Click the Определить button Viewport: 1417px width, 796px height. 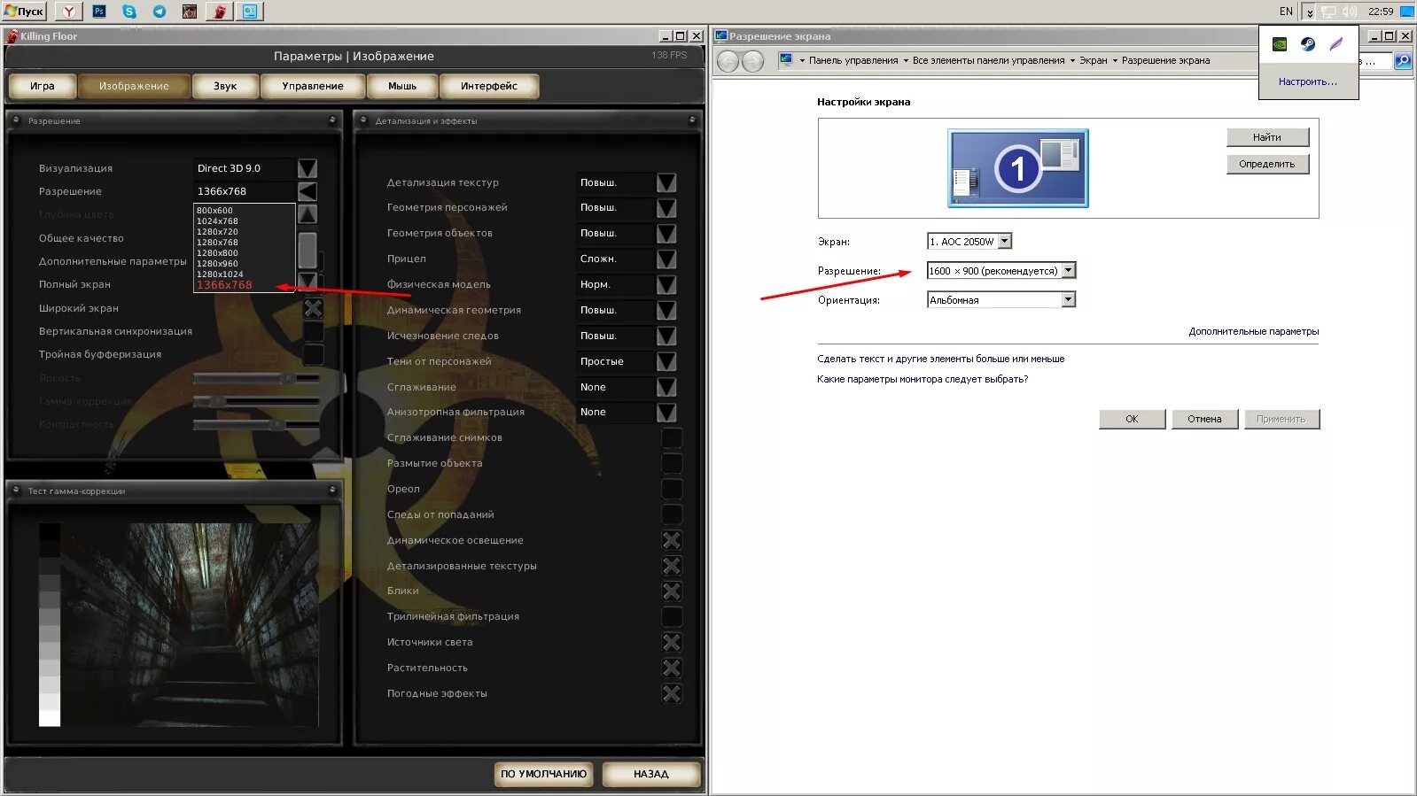point(1267,164)
